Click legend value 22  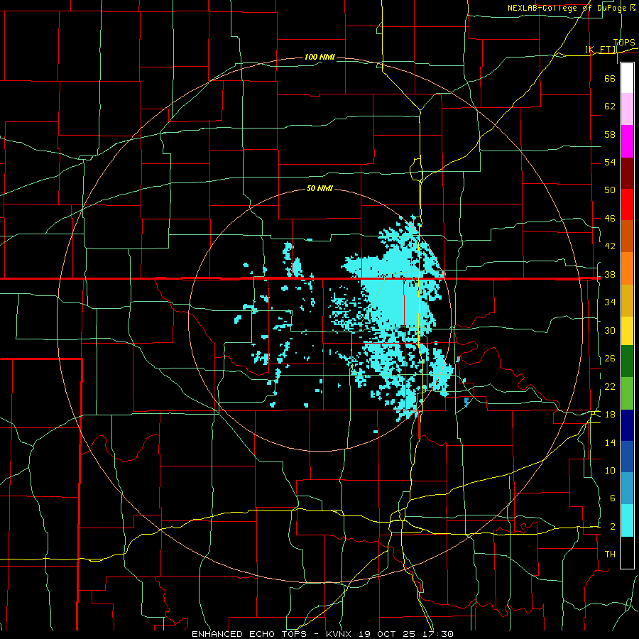tap(610, 386)
